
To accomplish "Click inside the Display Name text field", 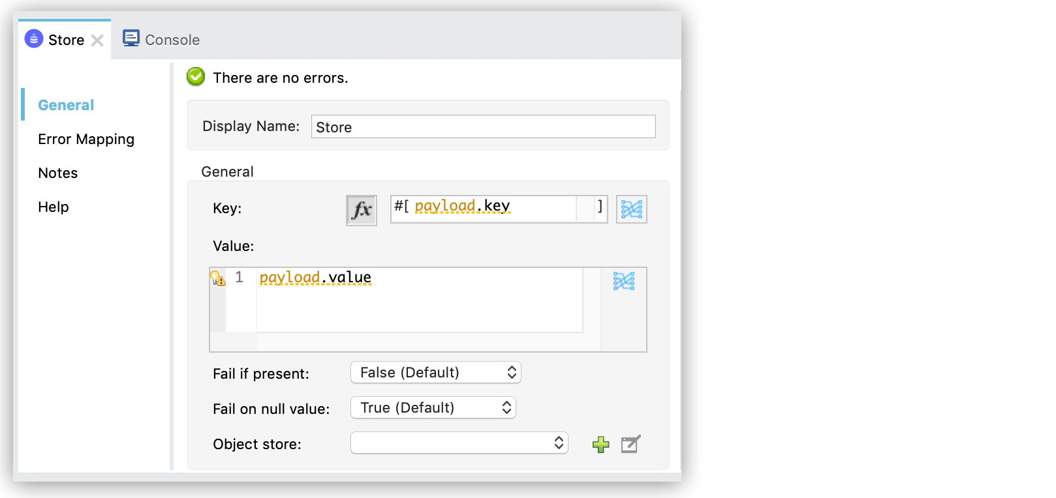I will point(483,126).
